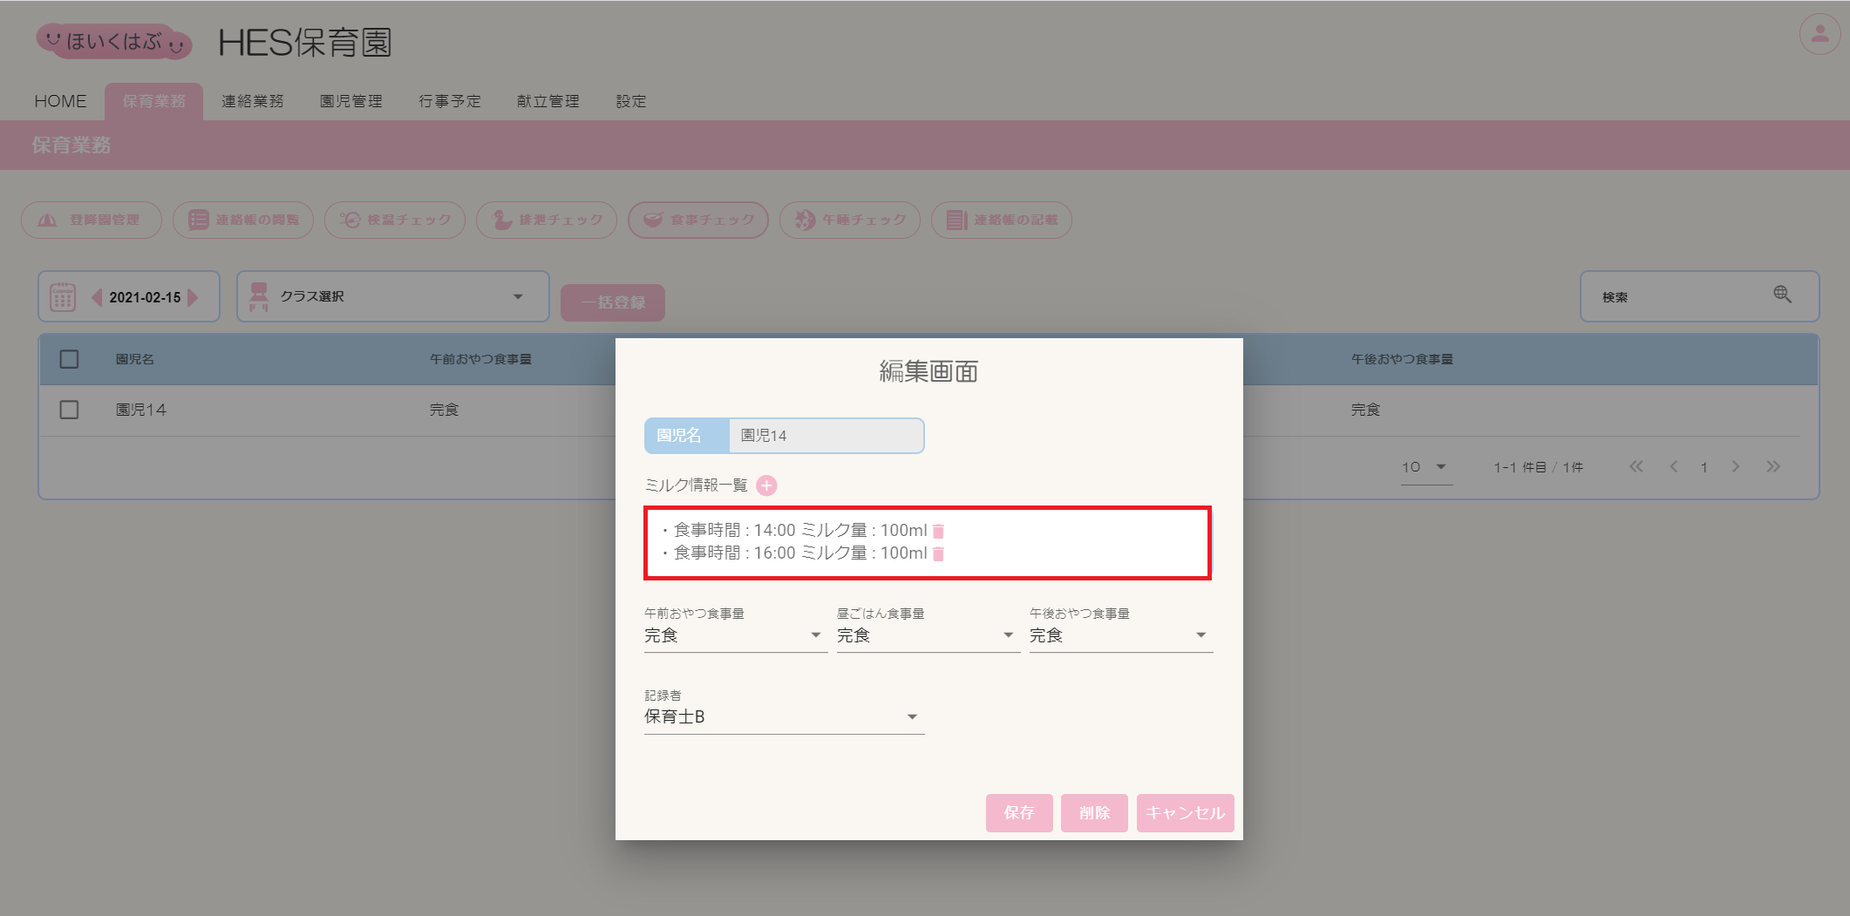Go to previous day arrow

point(96,297)
